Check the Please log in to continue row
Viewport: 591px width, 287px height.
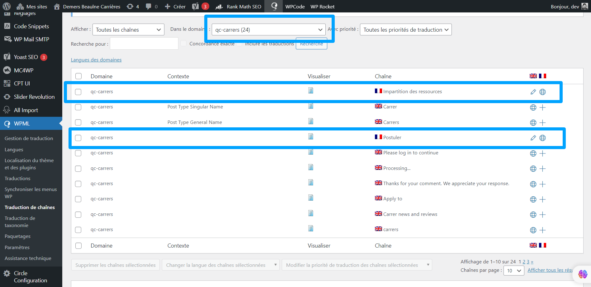(78, 153)
